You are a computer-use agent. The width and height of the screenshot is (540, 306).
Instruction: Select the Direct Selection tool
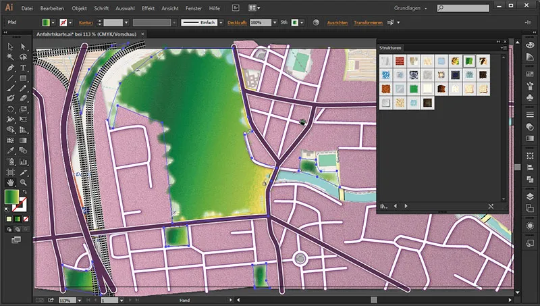(23, 47)
